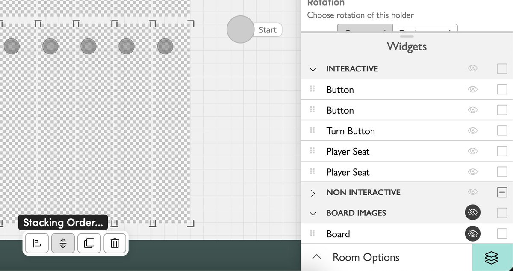Image resolution: width=513 pixels, height=271 pixels.
Task: Toggle NON INTERACTIVE indeterminate checkbox
Action: tap(502, 192)
